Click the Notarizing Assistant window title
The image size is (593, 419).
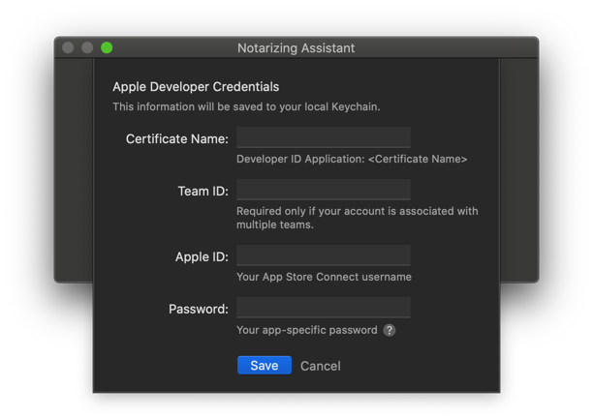click(296, 48)
